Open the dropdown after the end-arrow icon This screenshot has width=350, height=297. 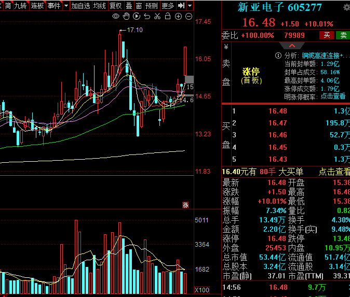pos(190,6)
